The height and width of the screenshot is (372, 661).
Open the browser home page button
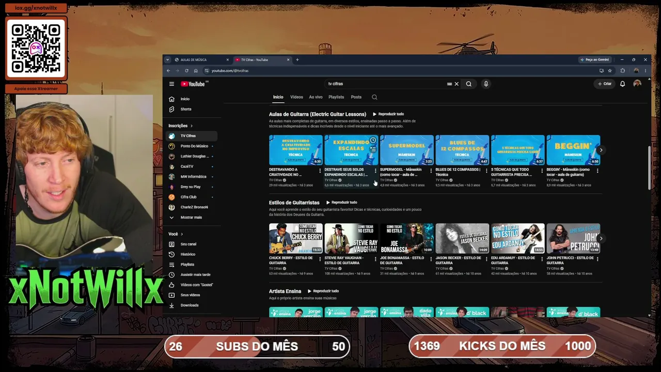coord(196,71)
